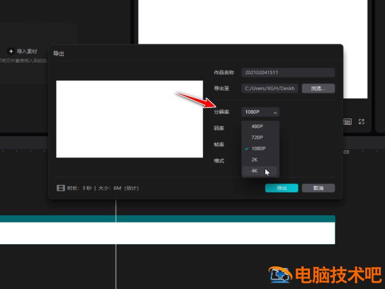Select the 480P resolution option
Viewport: 385px width, 289px height.
pos(257,126)
